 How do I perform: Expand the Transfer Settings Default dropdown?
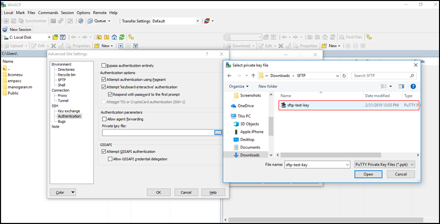(x=197, y=21)
